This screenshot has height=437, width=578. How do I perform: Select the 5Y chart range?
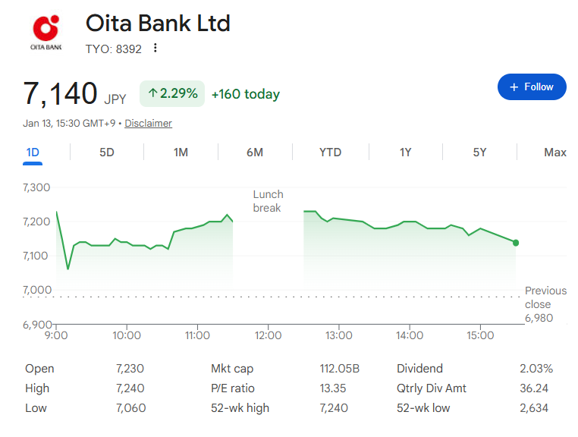tap(479, 152)
